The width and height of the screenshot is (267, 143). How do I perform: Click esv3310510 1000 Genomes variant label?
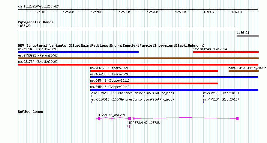(133, 99)
